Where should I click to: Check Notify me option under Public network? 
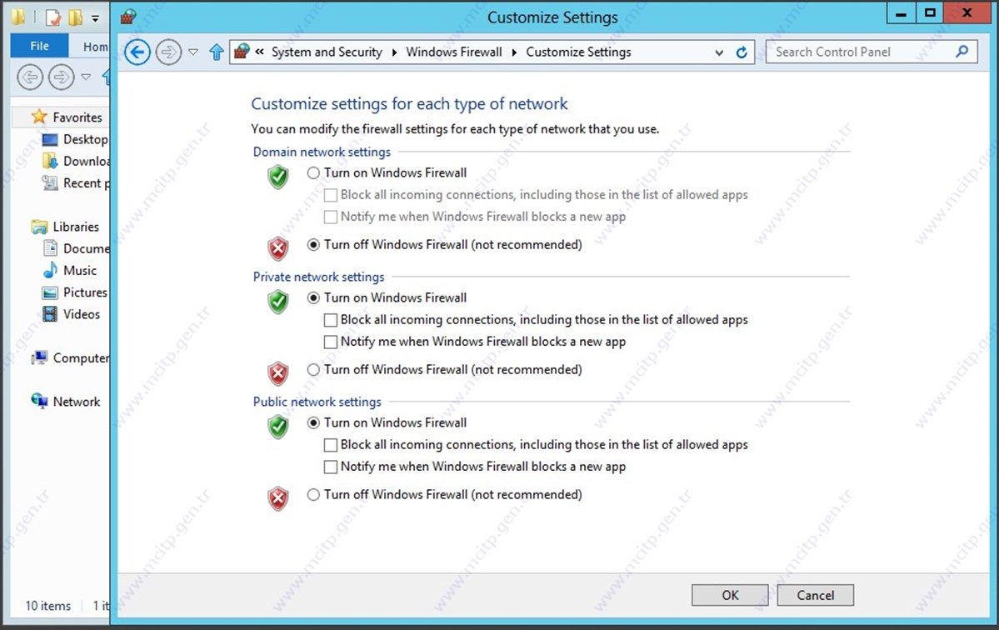[331, 467]
